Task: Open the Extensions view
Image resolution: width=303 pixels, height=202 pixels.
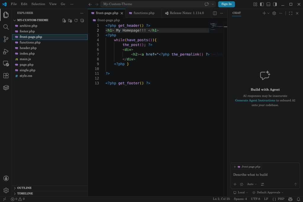Action: point(6,75)
